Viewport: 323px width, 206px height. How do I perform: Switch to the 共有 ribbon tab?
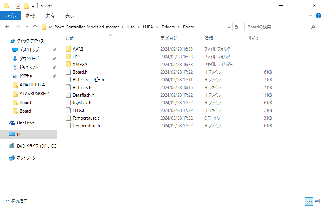coord(50,16)
